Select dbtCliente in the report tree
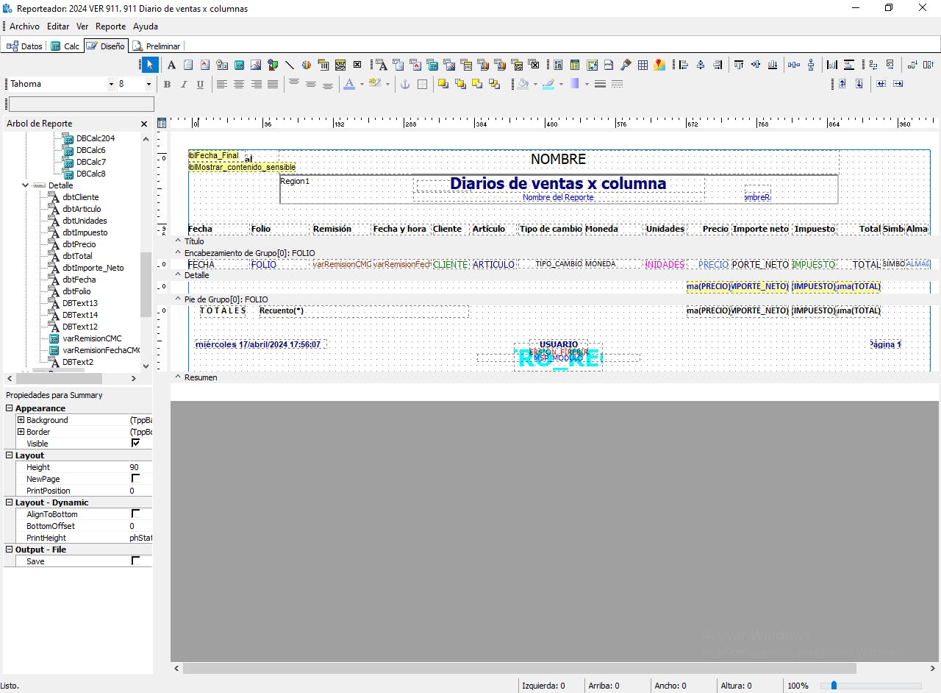941x693 pixels. pyautogui.click(x=80, y=197)
